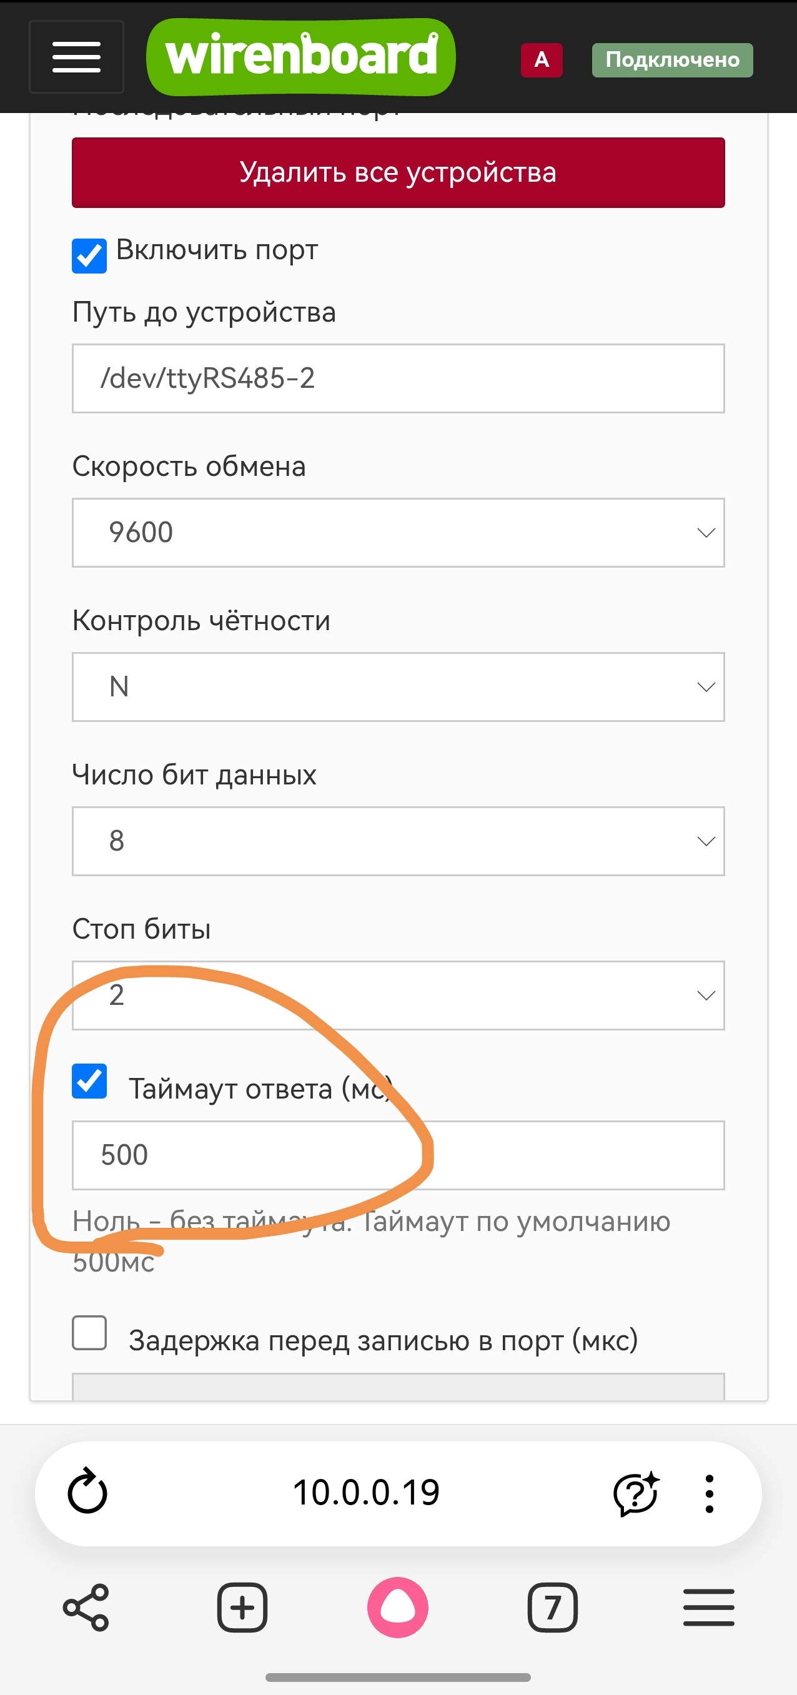797x1695 pixels.
Task: Click the red A access level badge
Action: [541, 60]
